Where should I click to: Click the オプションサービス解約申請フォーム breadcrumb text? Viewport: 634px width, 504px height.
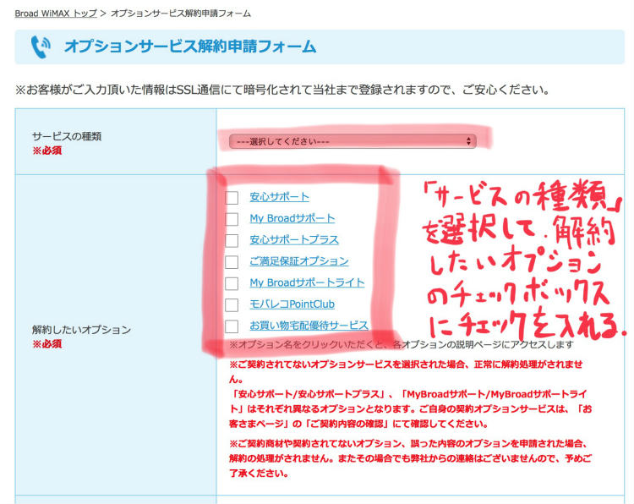(x=181, y=14)
